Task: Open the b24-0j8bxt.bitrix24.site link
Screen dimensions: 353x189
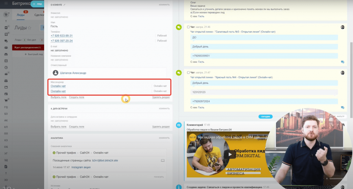Action: [x=105, y=161]
